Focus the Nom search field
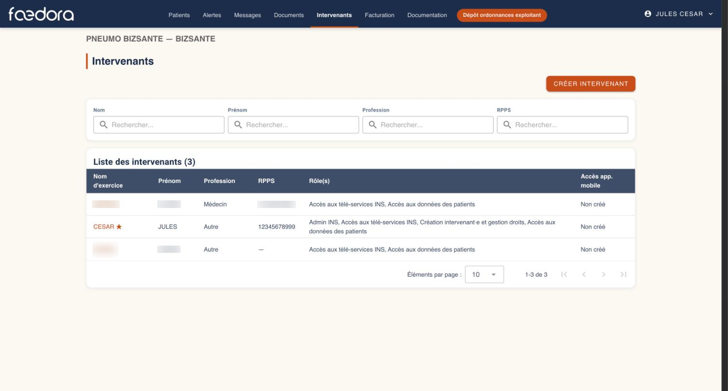728x391 pixels. coord(159,125)
